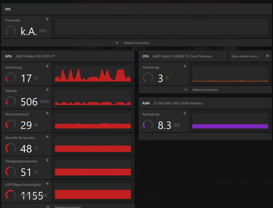Image resolution: width=273 pixels, height=208 pixels.
Task: Click the purple RAM Auslastung gauge
Action: tap(148, 125)
